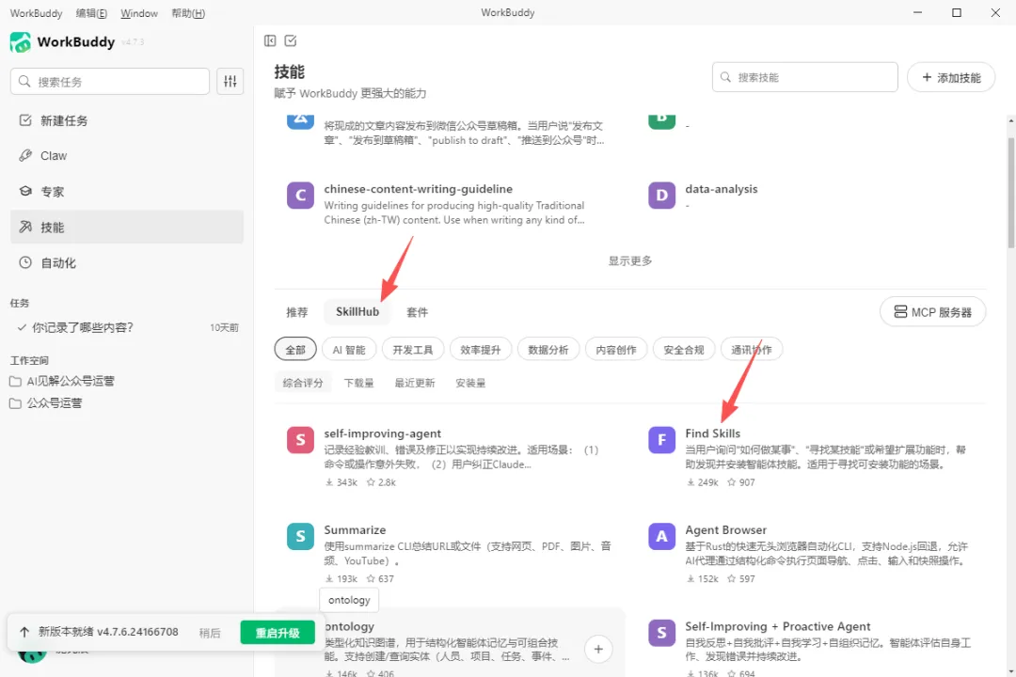This screenshot has height=677, width=1016.
Task: Select the 效率提升 category filter
Action: [481, 350]
